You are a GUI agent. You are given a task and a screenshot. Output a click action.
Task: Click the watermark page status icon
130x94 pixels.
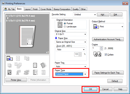coord(35,65)
